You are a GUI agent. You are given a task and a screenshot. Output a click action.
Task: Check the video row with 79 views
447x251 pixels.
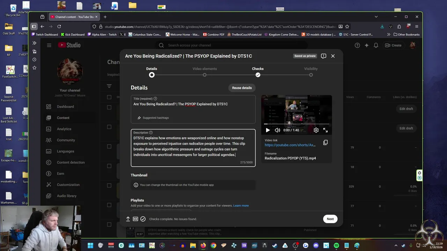109,146
